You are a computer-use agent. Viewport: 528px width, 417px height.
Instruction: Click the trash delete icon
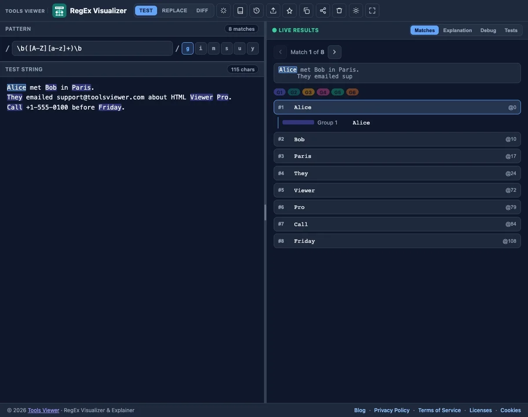pos(339,11)
